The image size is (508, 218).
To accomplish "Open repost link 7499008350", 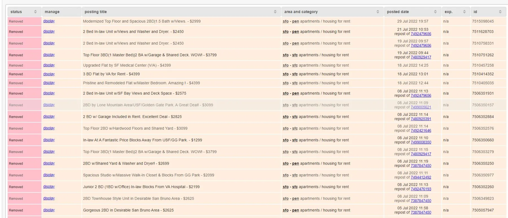I will click(421, 143).
